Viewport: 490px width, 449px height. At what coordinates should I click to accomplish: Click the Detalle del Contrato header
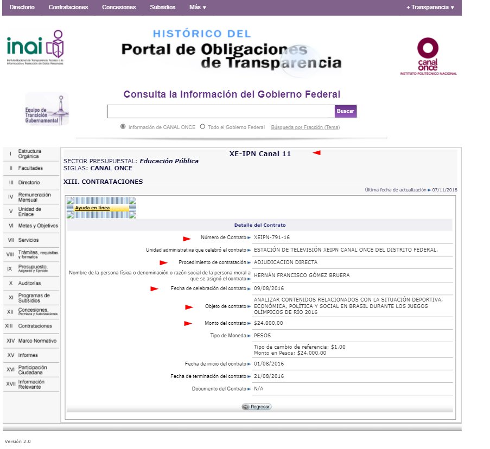pos(260,225)
